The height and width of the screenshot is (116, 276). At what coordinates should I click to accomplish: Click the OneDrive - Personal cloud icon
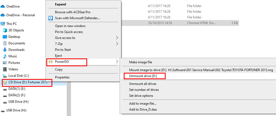click(3, 15)
